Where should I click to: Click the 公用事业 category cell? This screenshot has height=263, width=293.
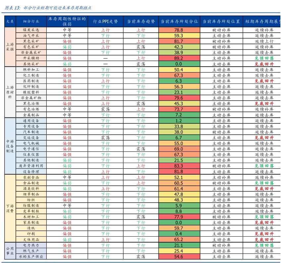pos(10,251)
